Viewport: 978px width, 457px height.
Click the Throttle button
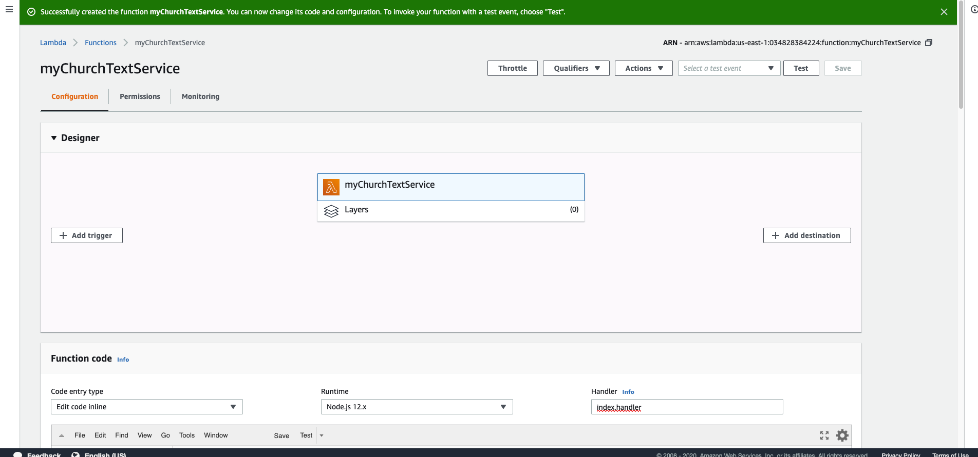click(513, 68)
